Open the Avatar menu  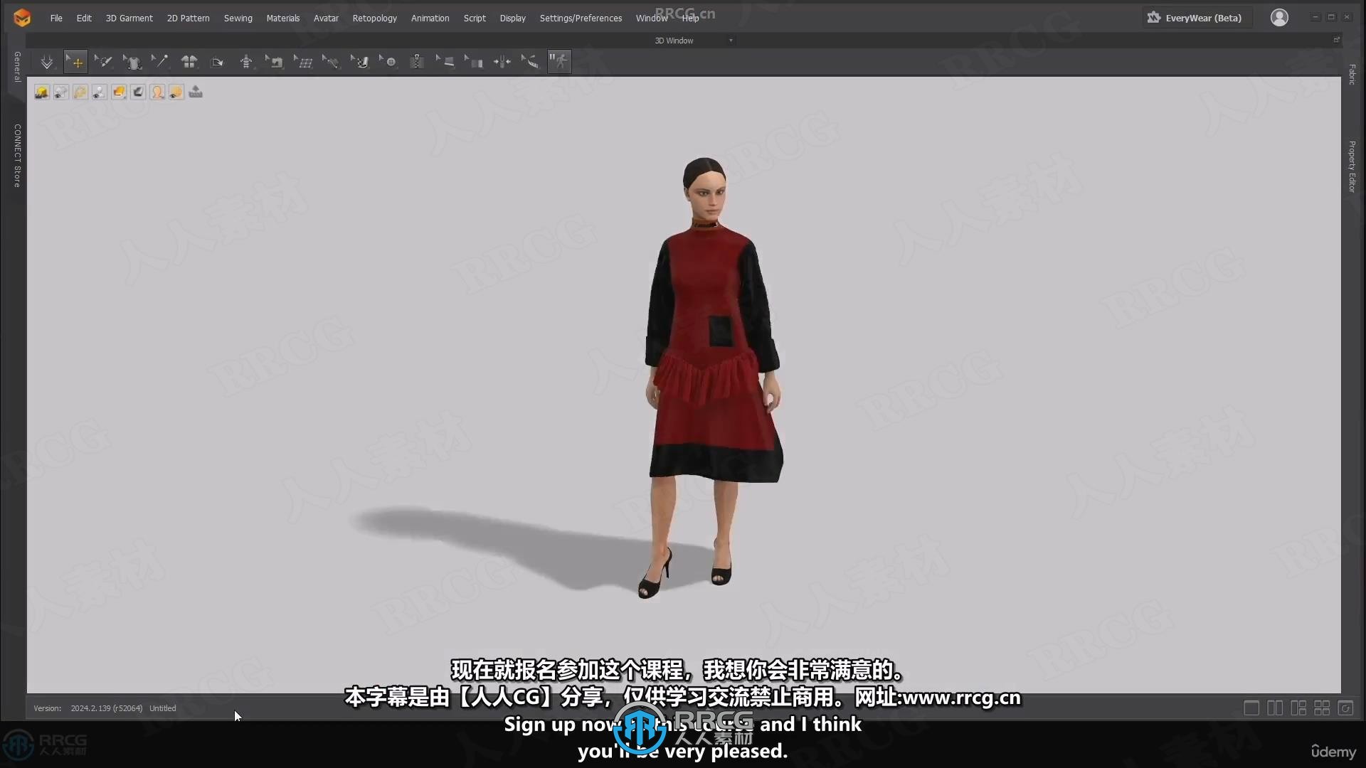coord(326,18)
